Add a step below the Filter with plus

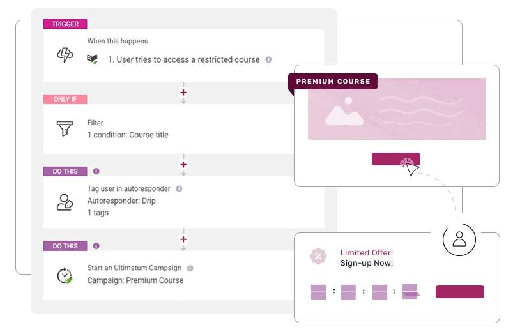183,165
